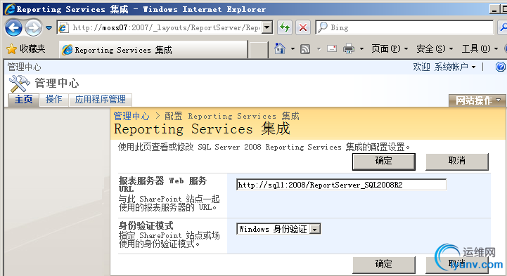This screenshot has width=507, height=276.
Task: Click the browser Forward arrow button
Action: coord(33,28)
